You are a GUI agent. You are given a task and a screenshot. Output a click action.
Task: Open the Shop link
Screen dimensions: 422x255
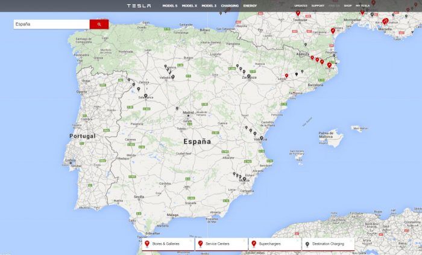[348, 5]
